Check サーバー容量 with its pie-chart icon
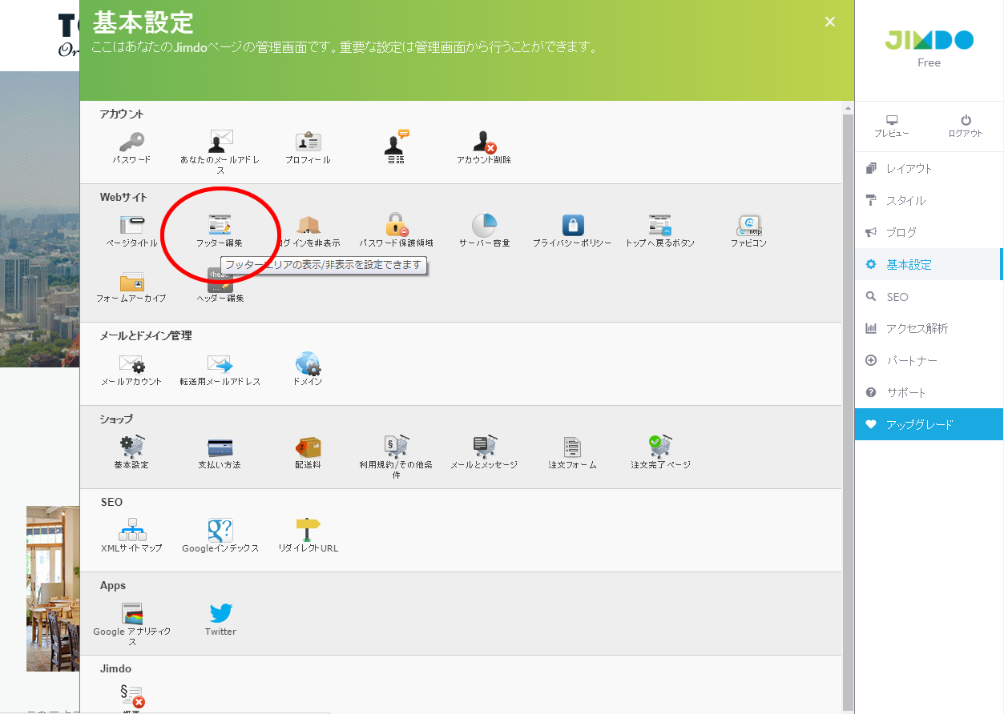The height and width of the screenshot is (714, 1004). 484,225
